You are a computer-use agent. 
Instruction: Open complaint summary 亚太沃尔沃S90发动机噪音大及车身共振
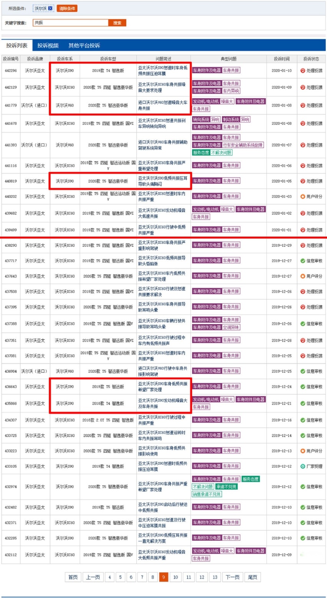pyautogui.click(x=163, y=403)
